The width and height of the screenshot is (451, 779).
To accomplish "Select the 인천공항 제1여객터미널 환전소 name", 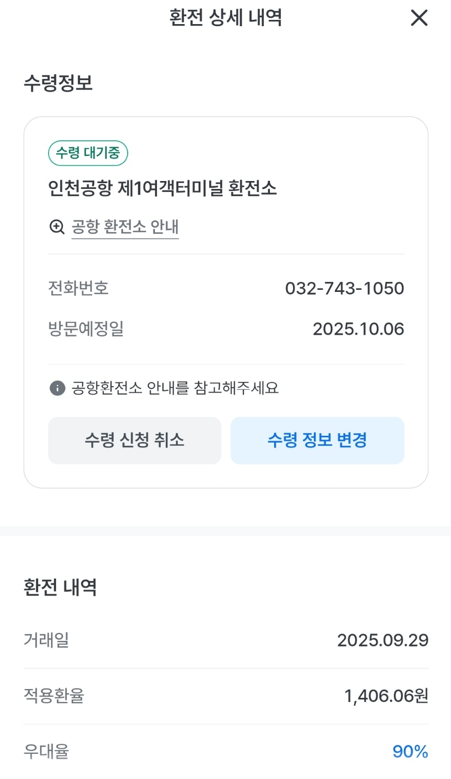I will coord(162,188).
